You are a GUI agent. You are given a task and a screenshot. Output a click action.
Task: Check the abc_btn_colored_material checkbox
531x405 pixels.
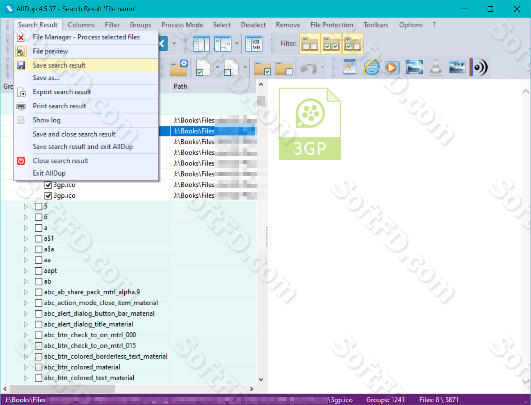[39, 368]
